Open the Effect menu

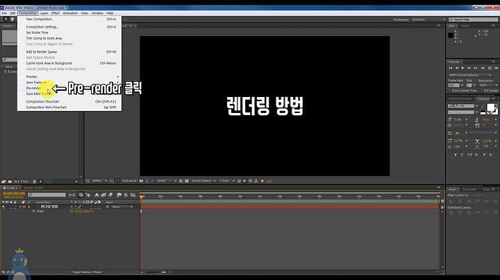pos(56,13)
